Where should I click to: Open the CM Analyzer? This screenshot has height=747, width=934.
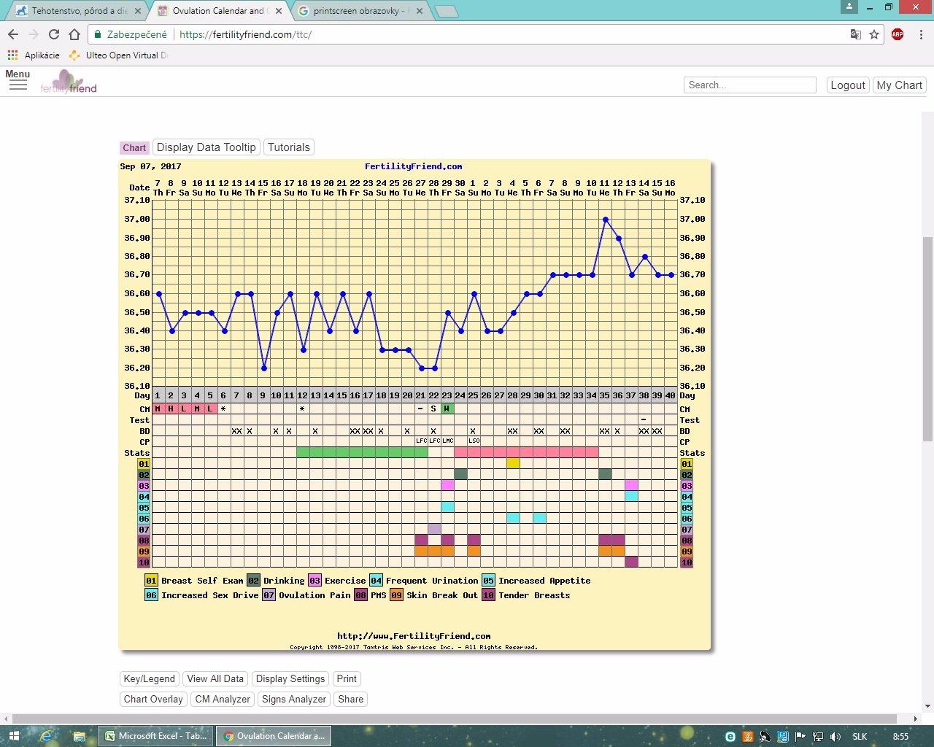(223, 699)
